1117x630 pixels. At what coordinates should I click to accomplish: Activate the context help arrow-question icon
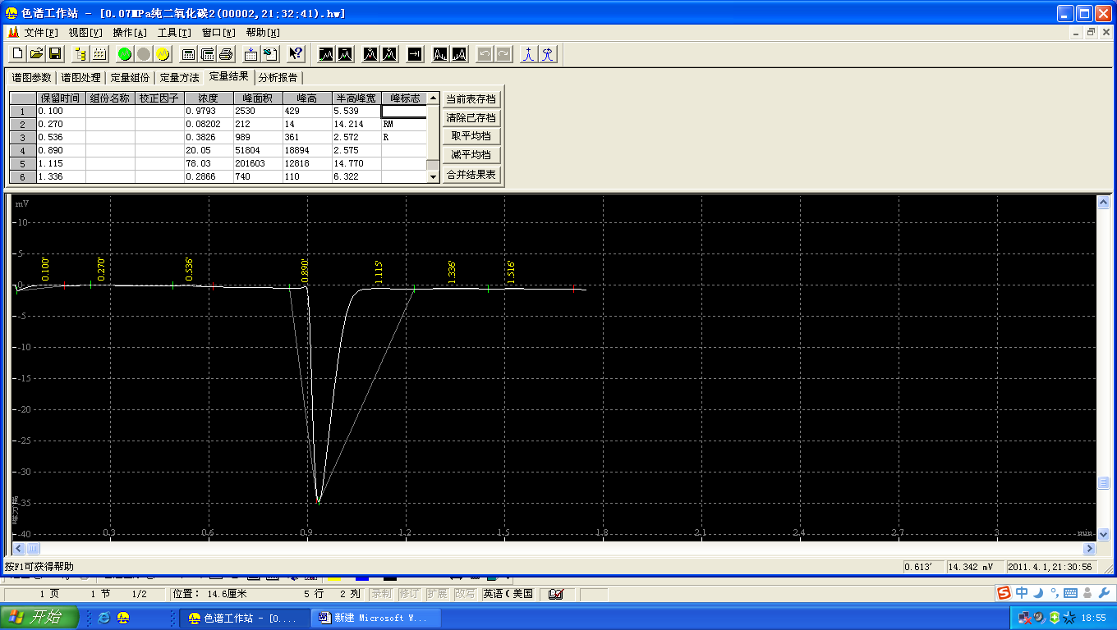coord(296,54)
